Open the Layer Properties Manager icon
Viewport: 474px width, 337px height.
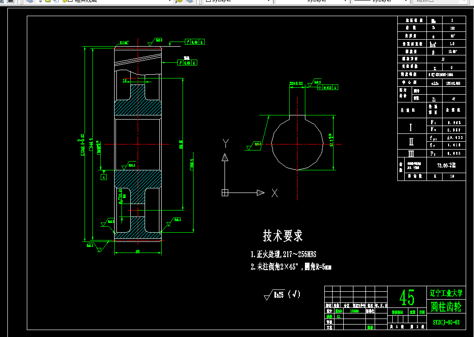29,1
